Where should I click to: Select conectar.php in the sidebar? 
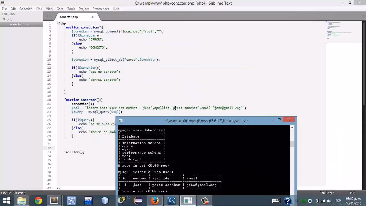coord(19,24)
